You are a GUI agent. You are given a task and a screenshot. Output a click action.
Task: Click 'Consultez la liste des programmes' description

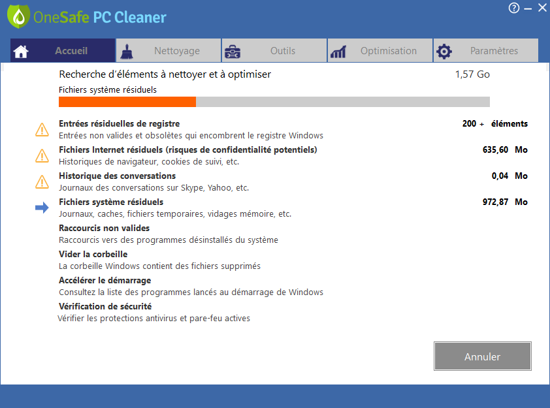191,292
